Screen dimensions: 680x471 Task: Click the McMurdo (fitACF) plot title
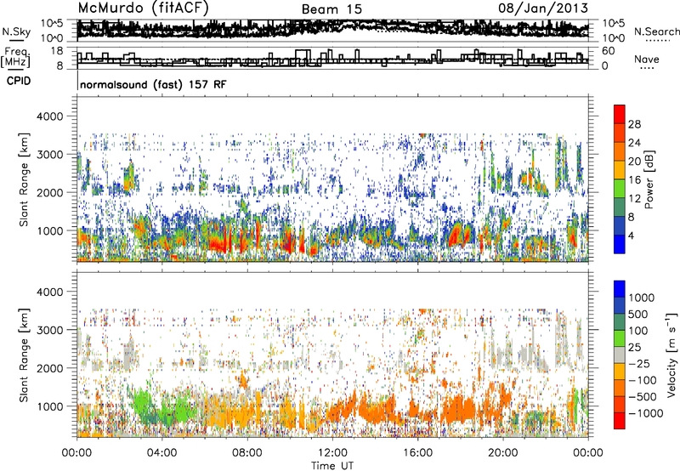point(143,9)
